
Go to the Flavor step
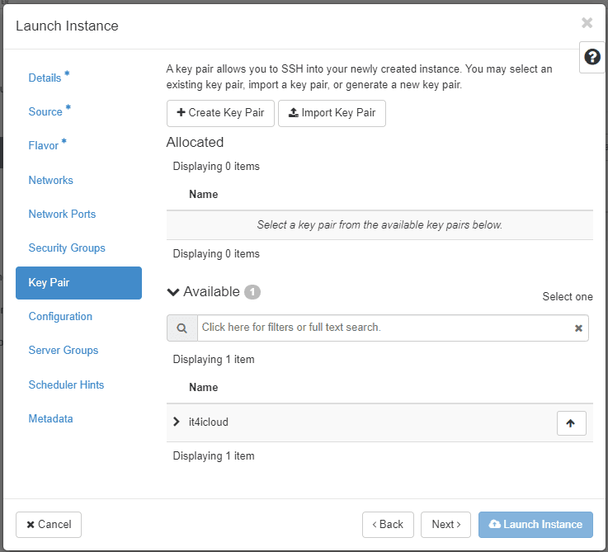point(44,145)
